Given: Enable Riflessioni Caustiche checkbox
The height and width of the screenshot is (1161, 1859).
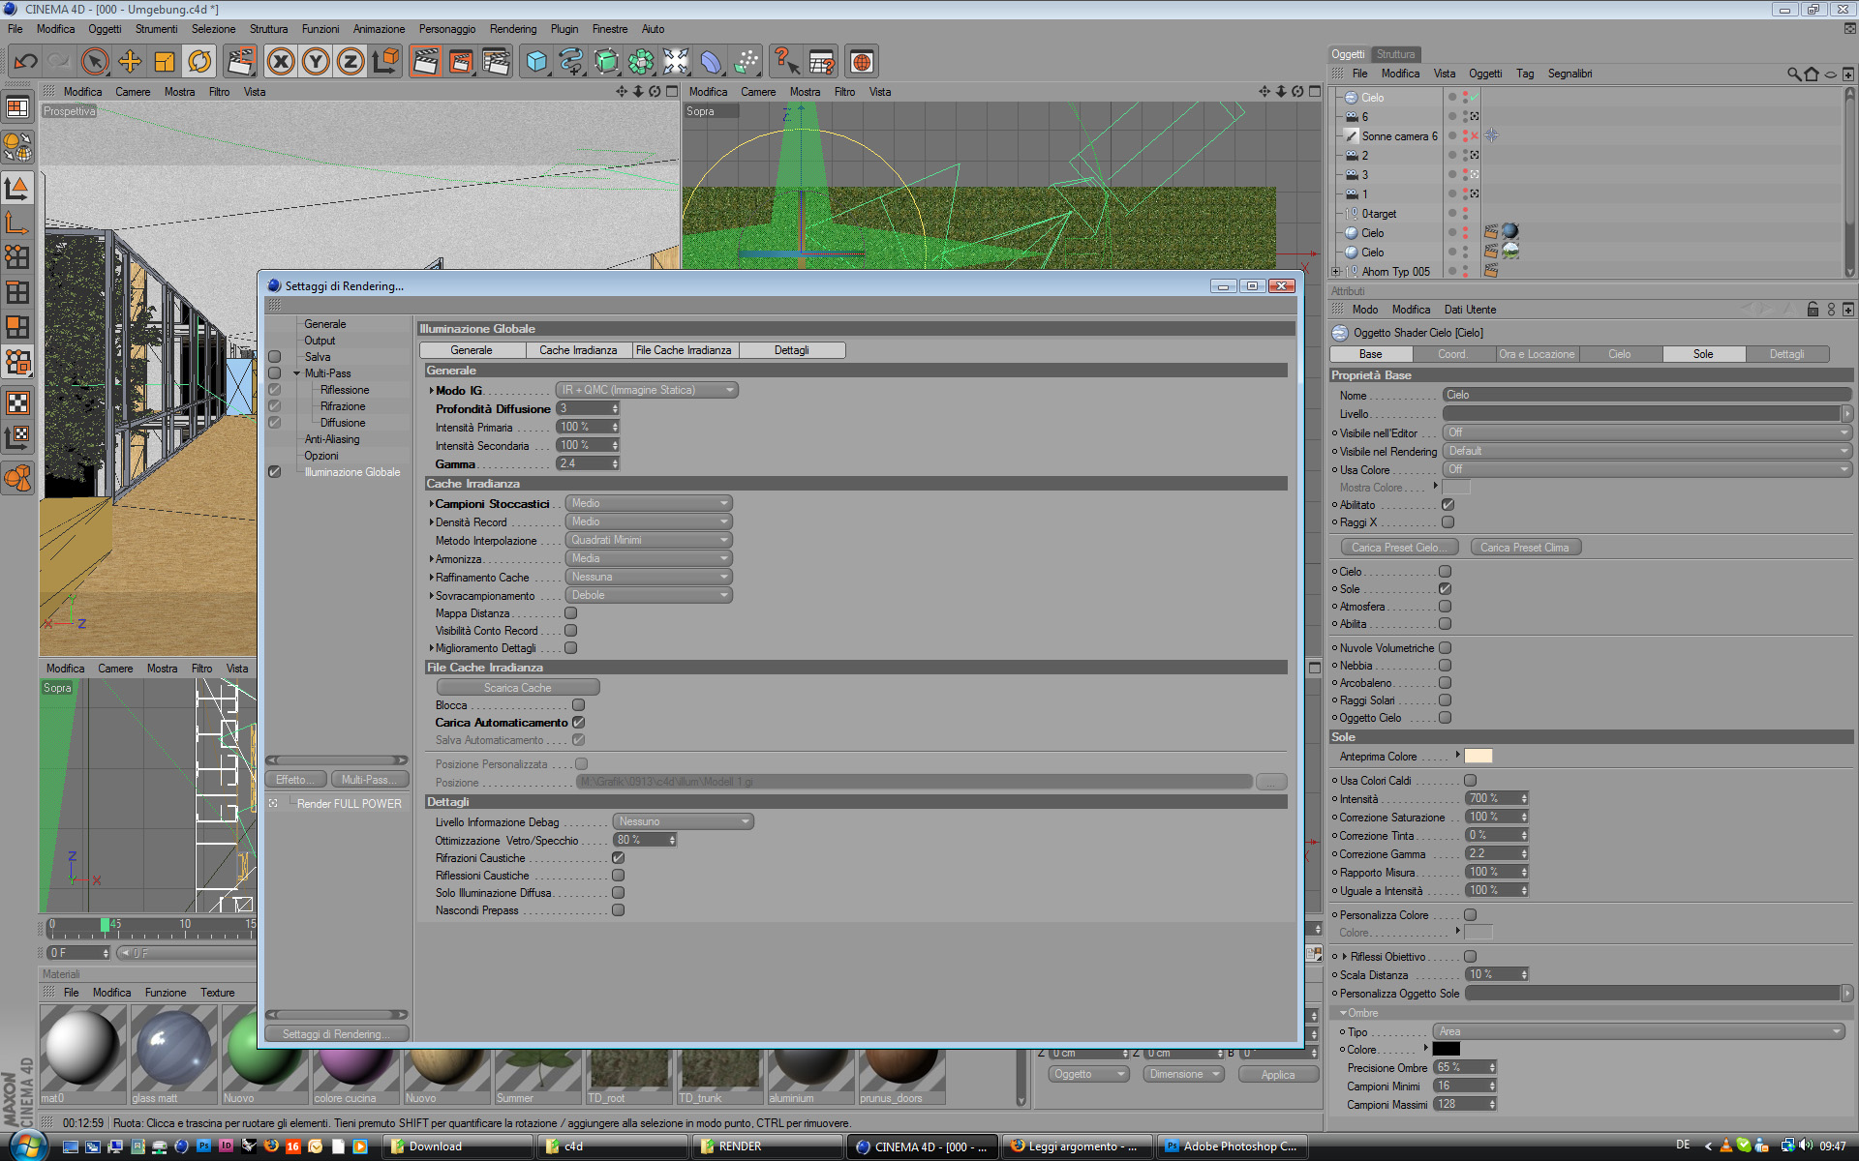Looking at the screenshot, I should (618, 876).
